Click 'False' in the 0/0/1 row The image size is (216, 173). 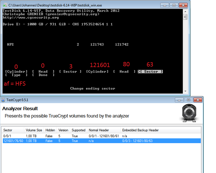[49, 136]
